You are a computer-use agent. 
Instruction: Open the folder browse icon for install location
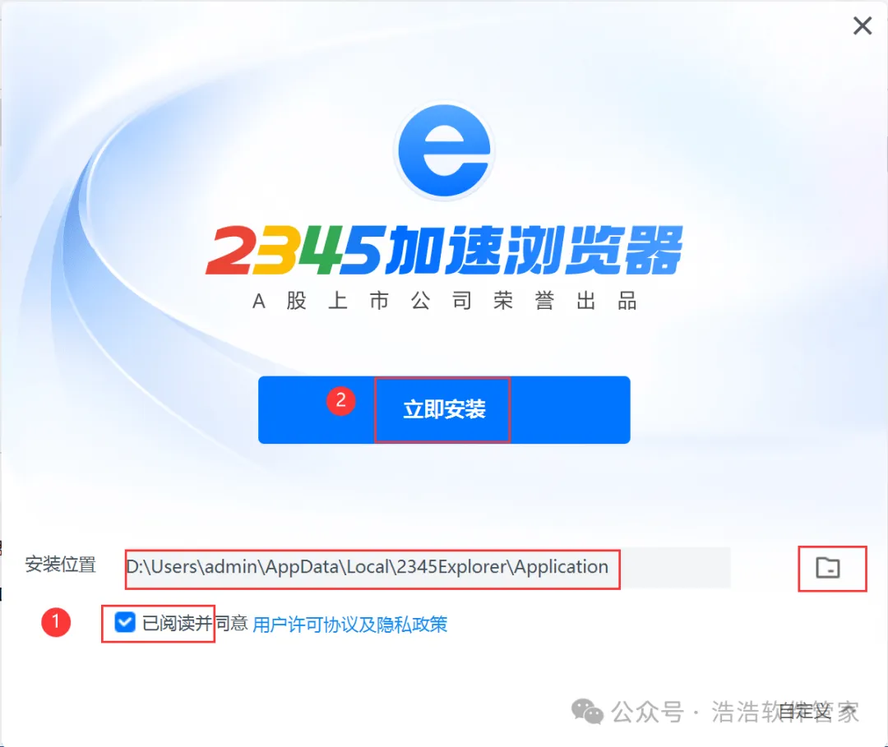(x=828, y=568)
